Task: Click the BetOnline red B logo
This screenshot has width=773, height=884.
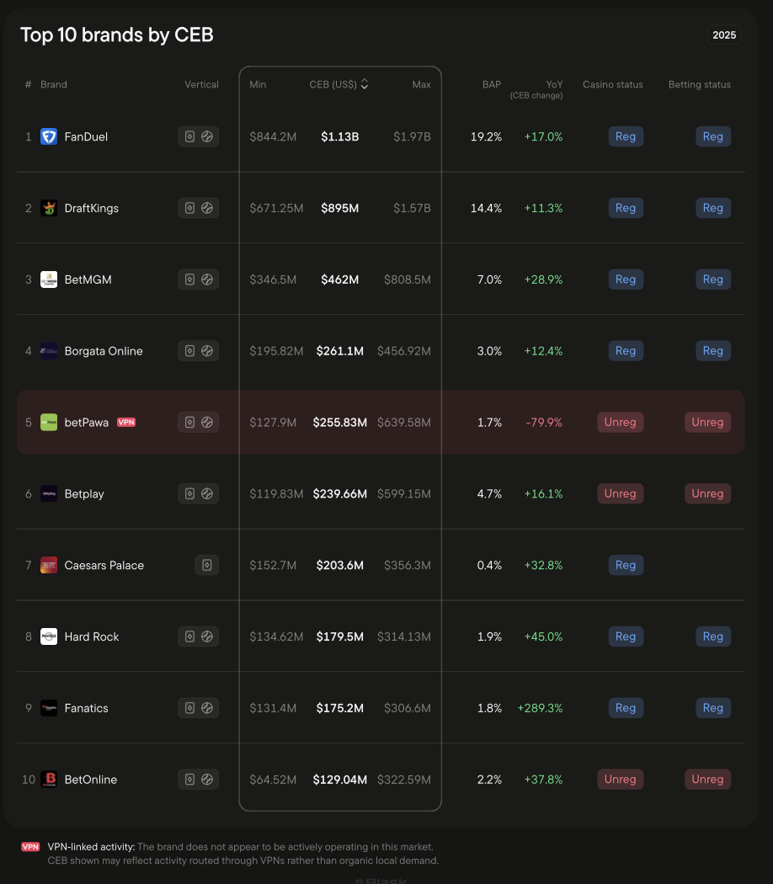Action: point(49,779)
